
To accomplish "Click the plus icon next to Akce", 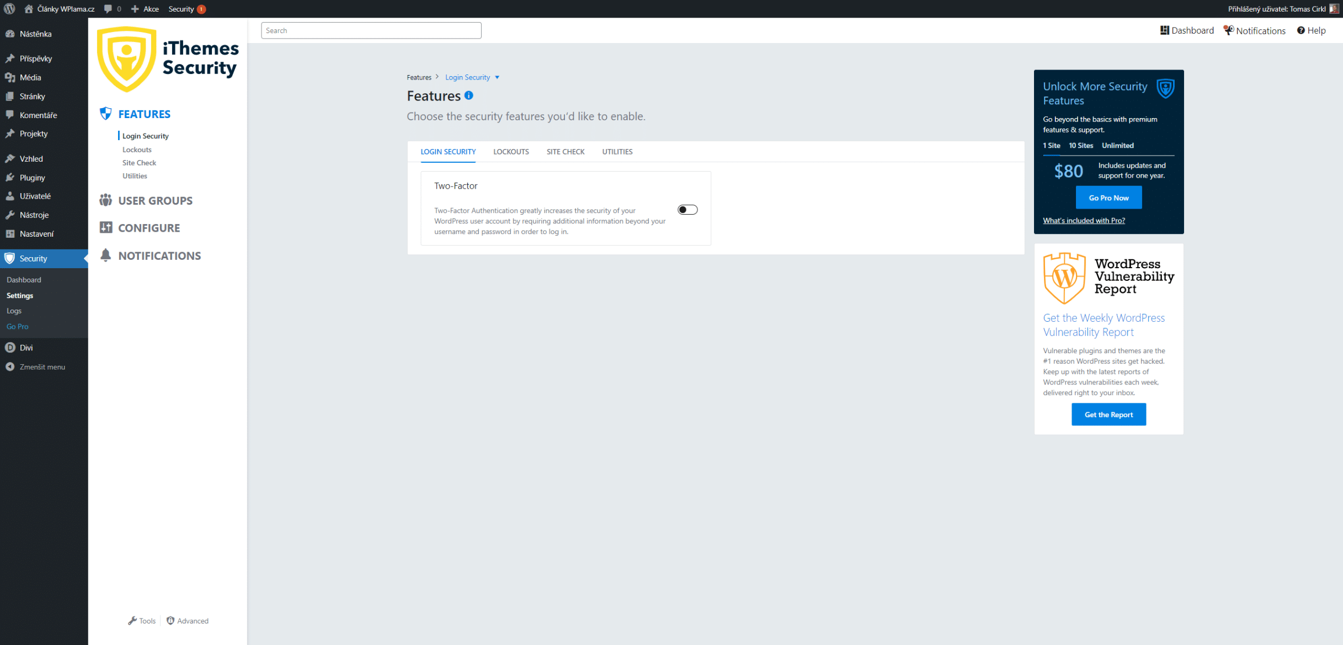I will coord(135,9).
